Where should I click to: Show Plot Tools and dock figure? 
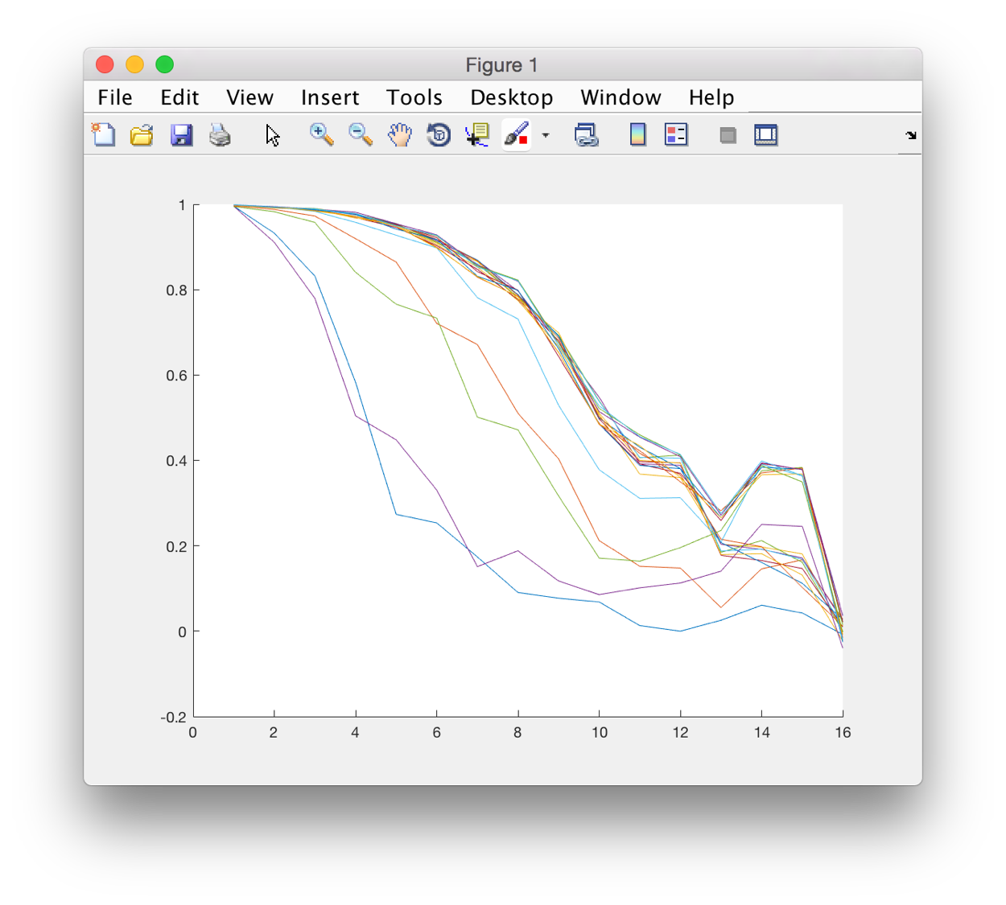coord(766,134)
